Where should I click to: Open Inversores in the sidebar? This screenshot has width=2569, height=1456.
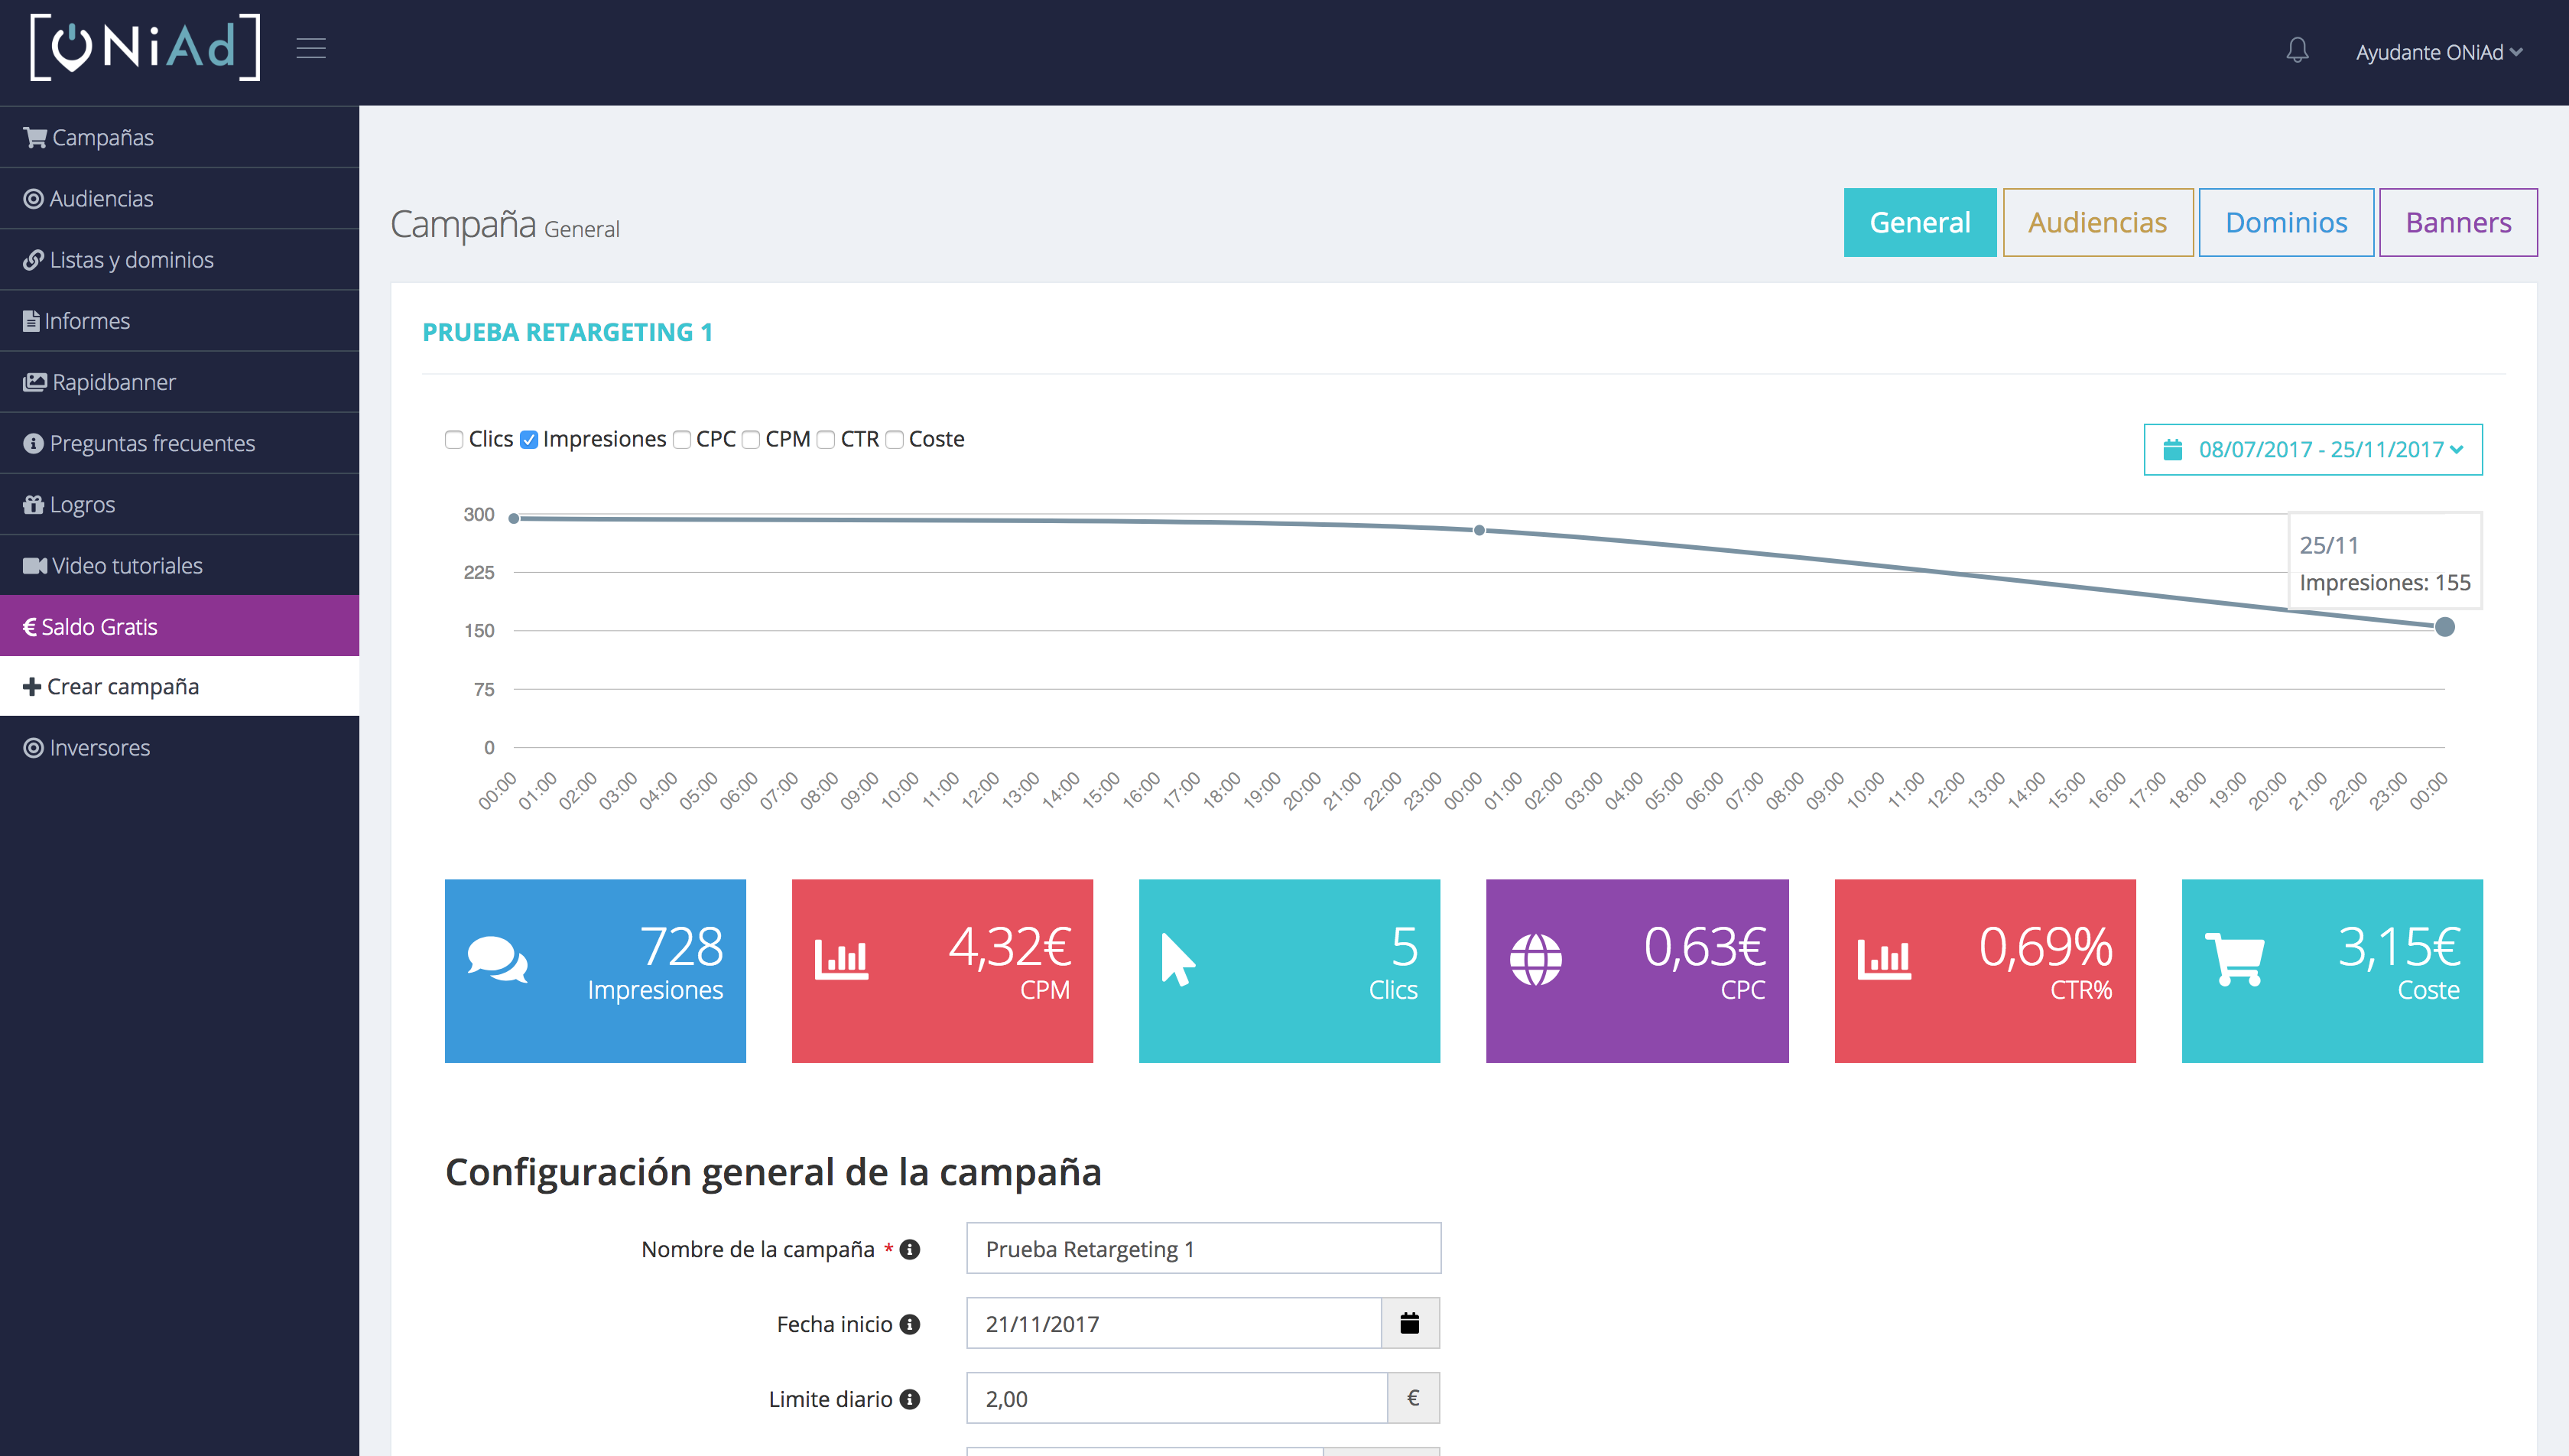pos(180,747)
